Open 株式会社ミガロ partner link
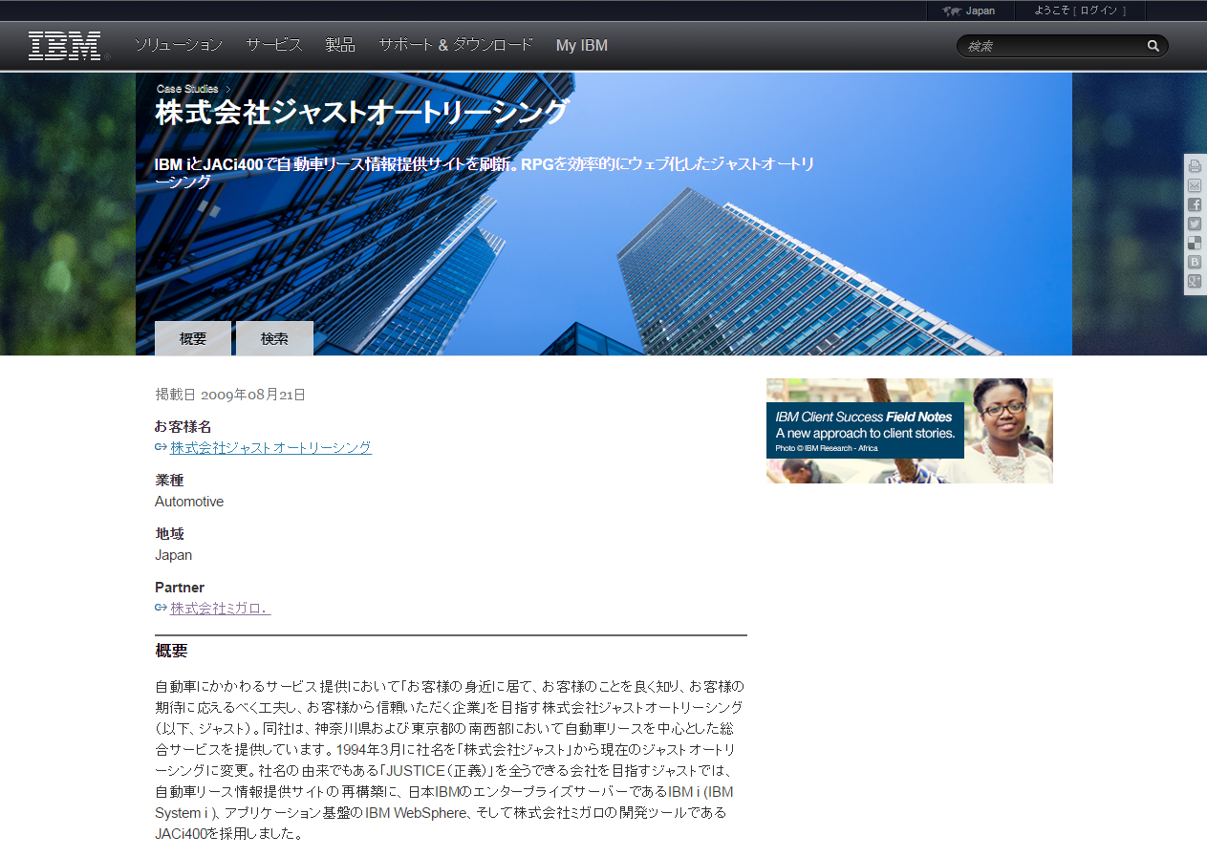Screen dimensions: 1207x857 (x=221, y=609)
